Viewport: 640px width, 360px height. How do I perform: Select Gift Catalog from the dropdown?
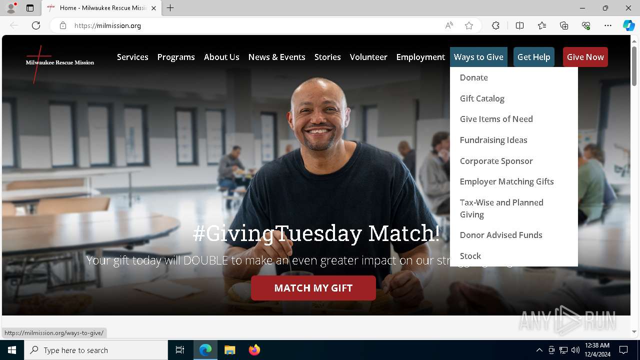point(482,98)
